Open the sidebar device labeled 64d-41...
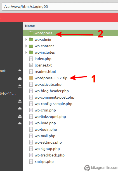 (8, 93)
